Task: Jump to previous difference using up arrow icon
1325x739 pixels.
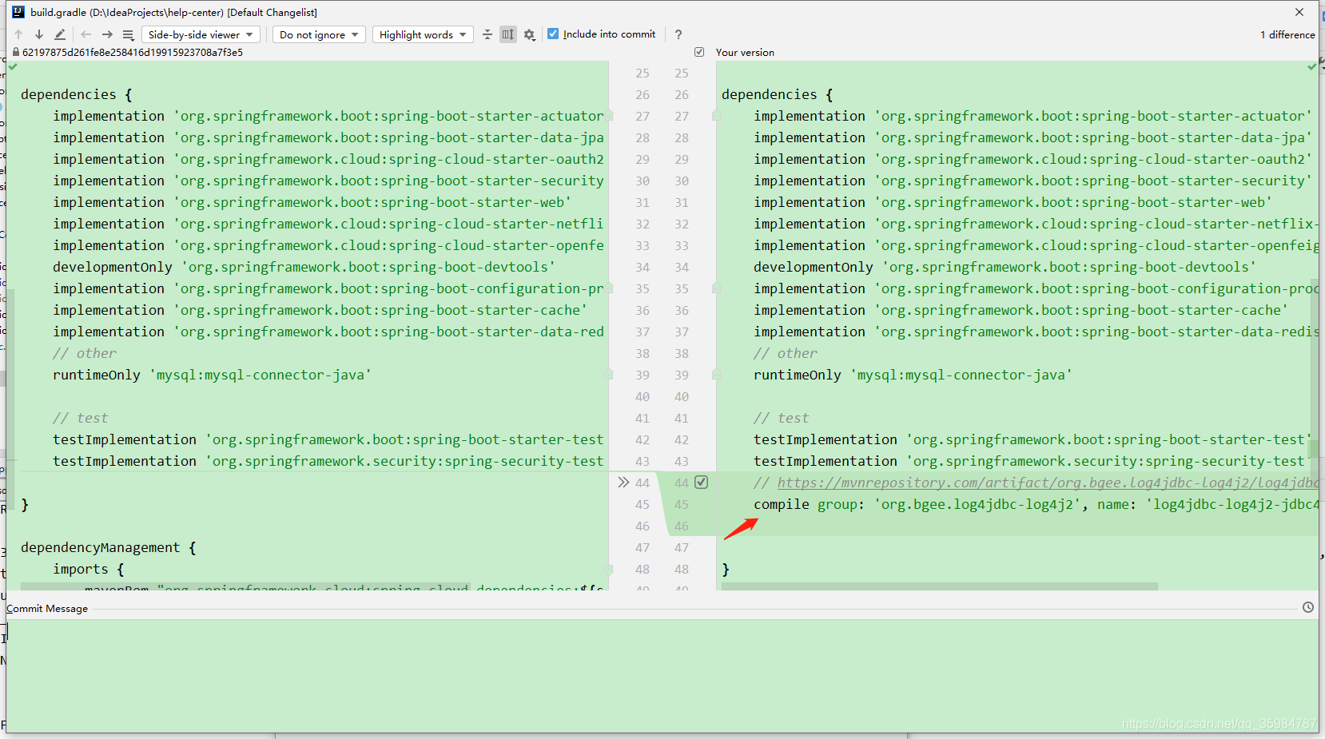Action: 18,34
